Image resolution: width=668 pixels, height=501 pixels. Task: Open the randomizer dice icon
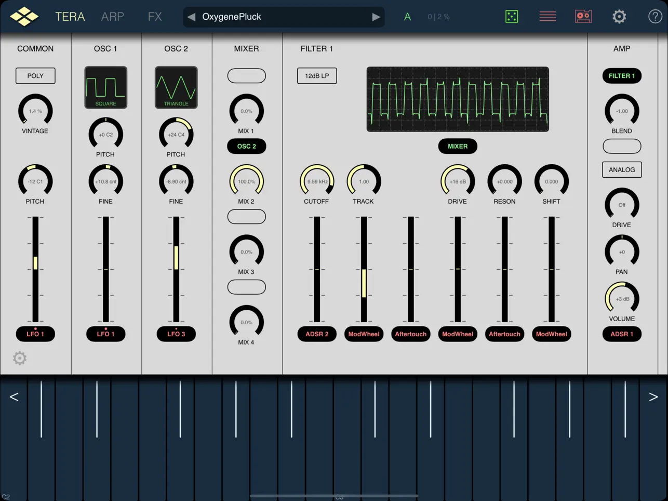click(512, 17)
